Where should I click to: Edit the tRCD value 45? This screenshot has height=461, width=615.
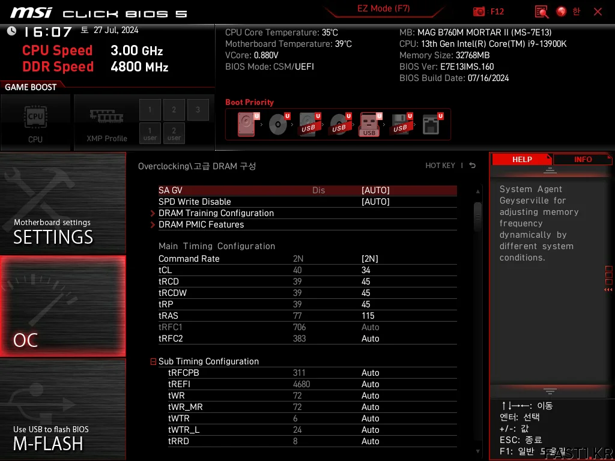pos(366,282)
